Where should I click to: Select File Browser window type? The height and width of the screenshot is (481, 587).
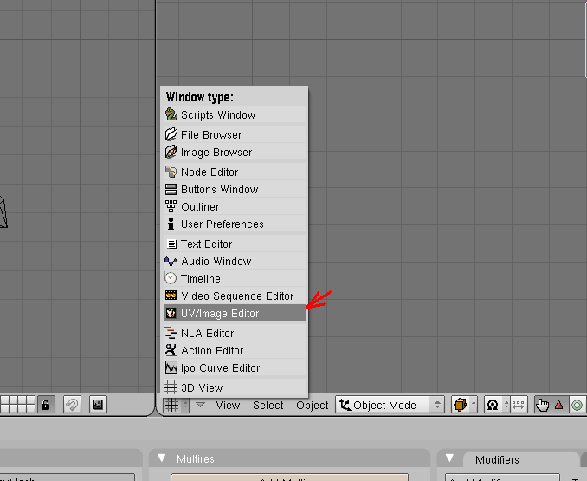[235, 134]
